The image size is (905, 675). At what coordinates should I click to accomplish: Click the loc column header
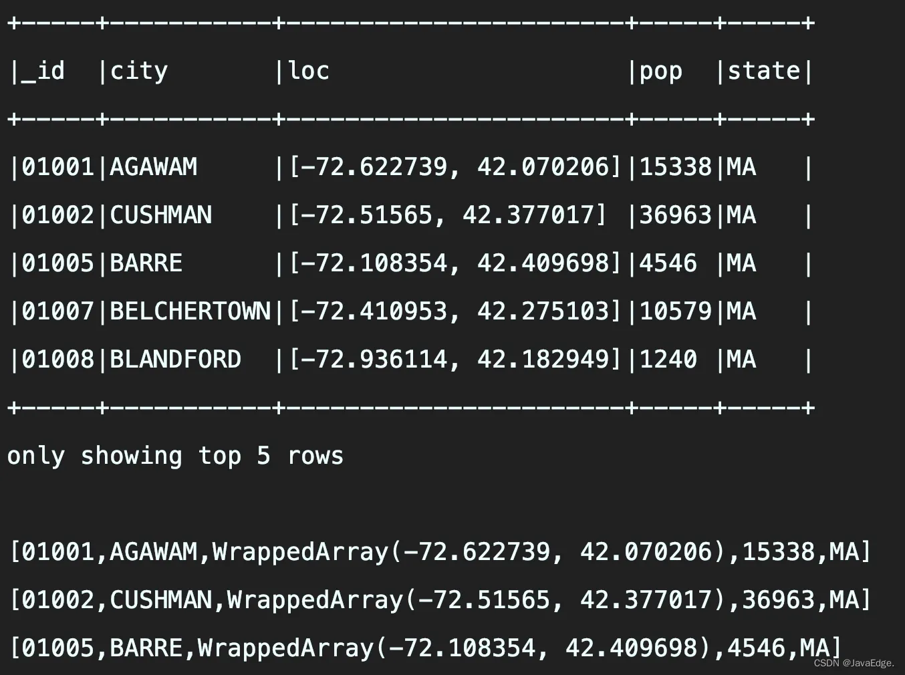pos(308,71)
